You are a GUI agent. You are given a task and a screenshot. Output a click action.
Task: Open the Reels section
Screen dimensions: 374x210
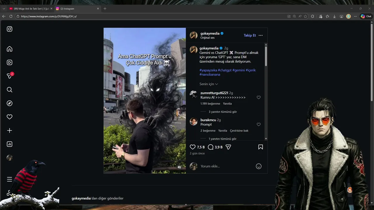10,62
